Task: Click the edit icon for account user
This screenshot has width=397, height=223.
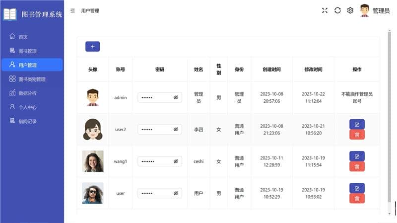Action: pos(357,188)
